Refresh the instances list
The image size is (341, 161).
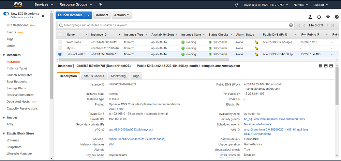coord(319,17)
